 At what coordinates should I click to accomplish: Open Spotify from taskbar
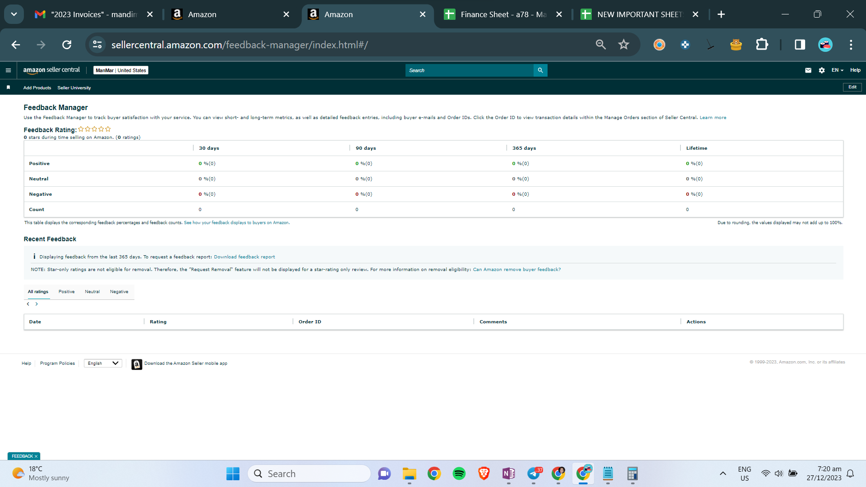459,473
